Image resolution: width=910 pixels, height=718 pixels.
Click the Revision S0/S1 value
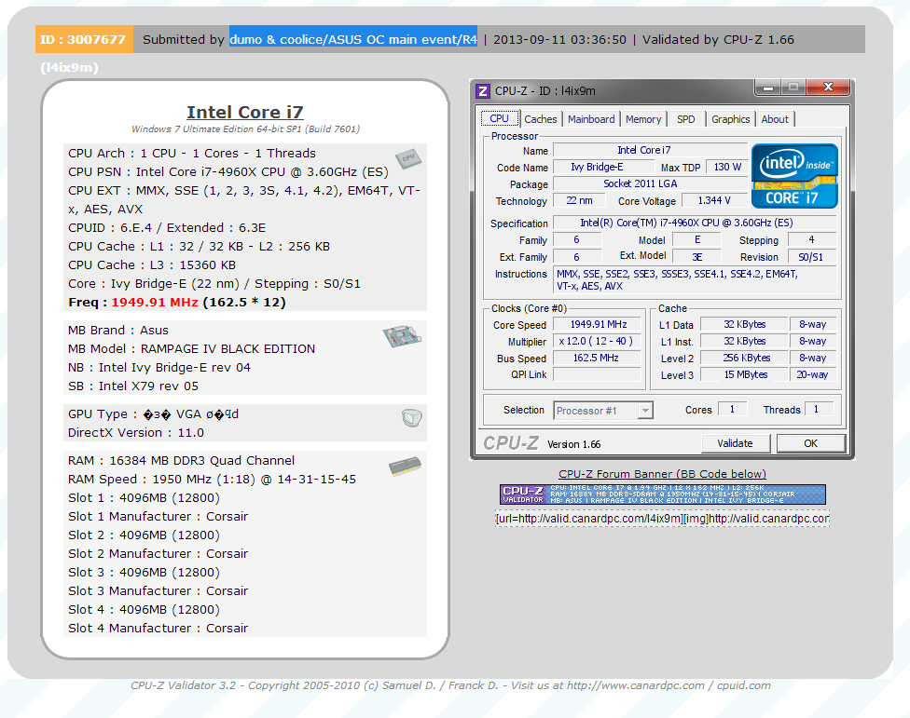click(x=811, y=257)
